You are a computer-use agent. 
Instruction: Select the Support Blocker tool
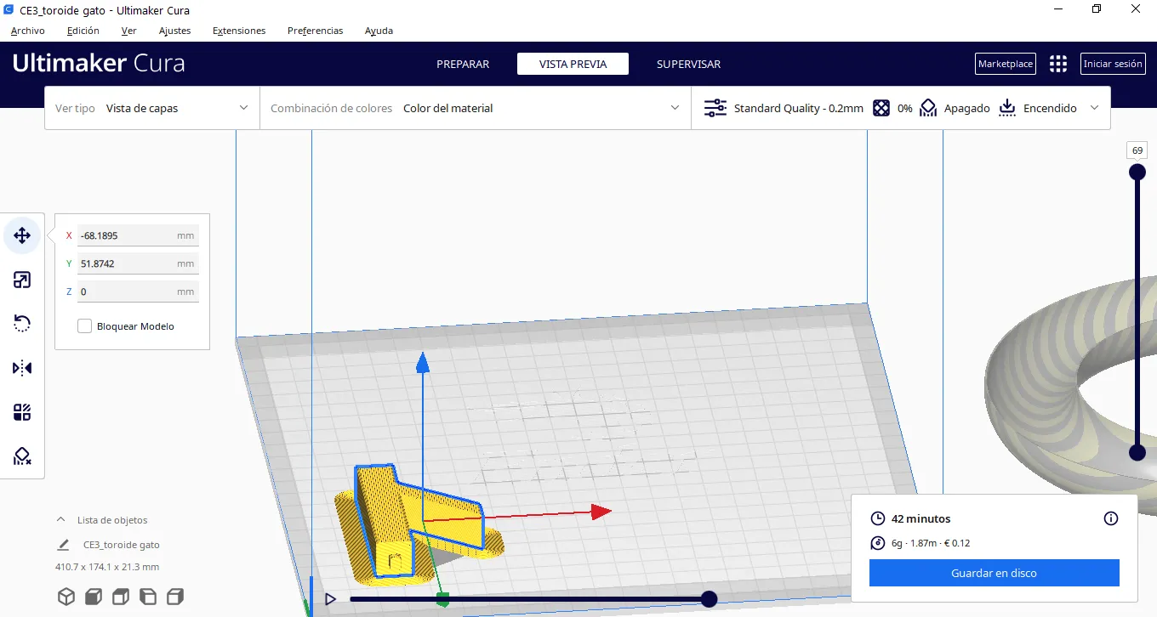pos(22,457)
